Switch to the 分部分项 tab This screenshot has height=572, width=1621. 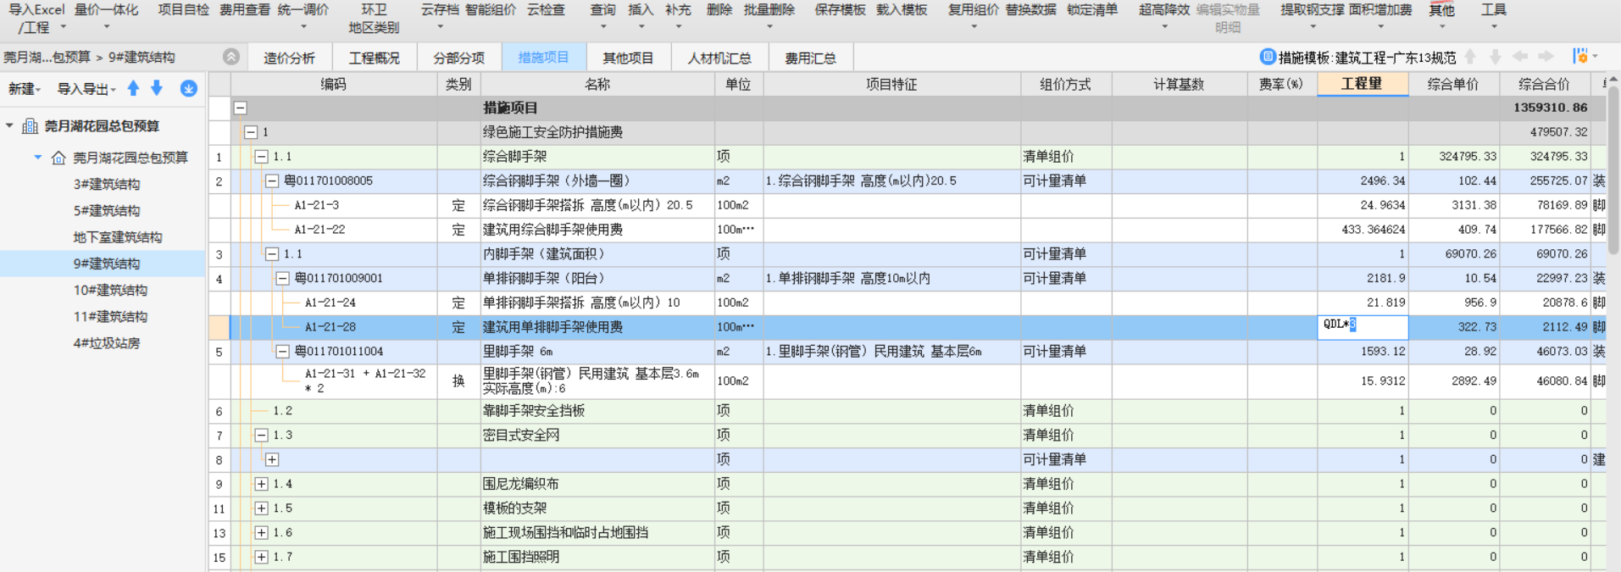(x=458, y=58)
